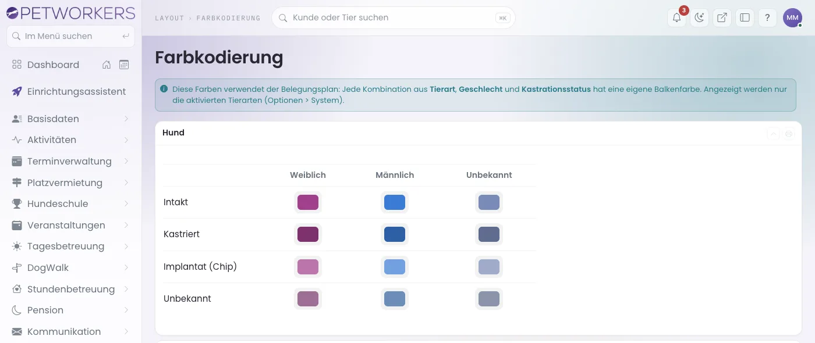Click the Pension moon icon

(17, 310)
